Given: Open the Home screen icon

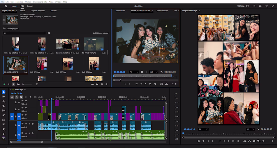Looking at the screenshot, I should point(6,6).
